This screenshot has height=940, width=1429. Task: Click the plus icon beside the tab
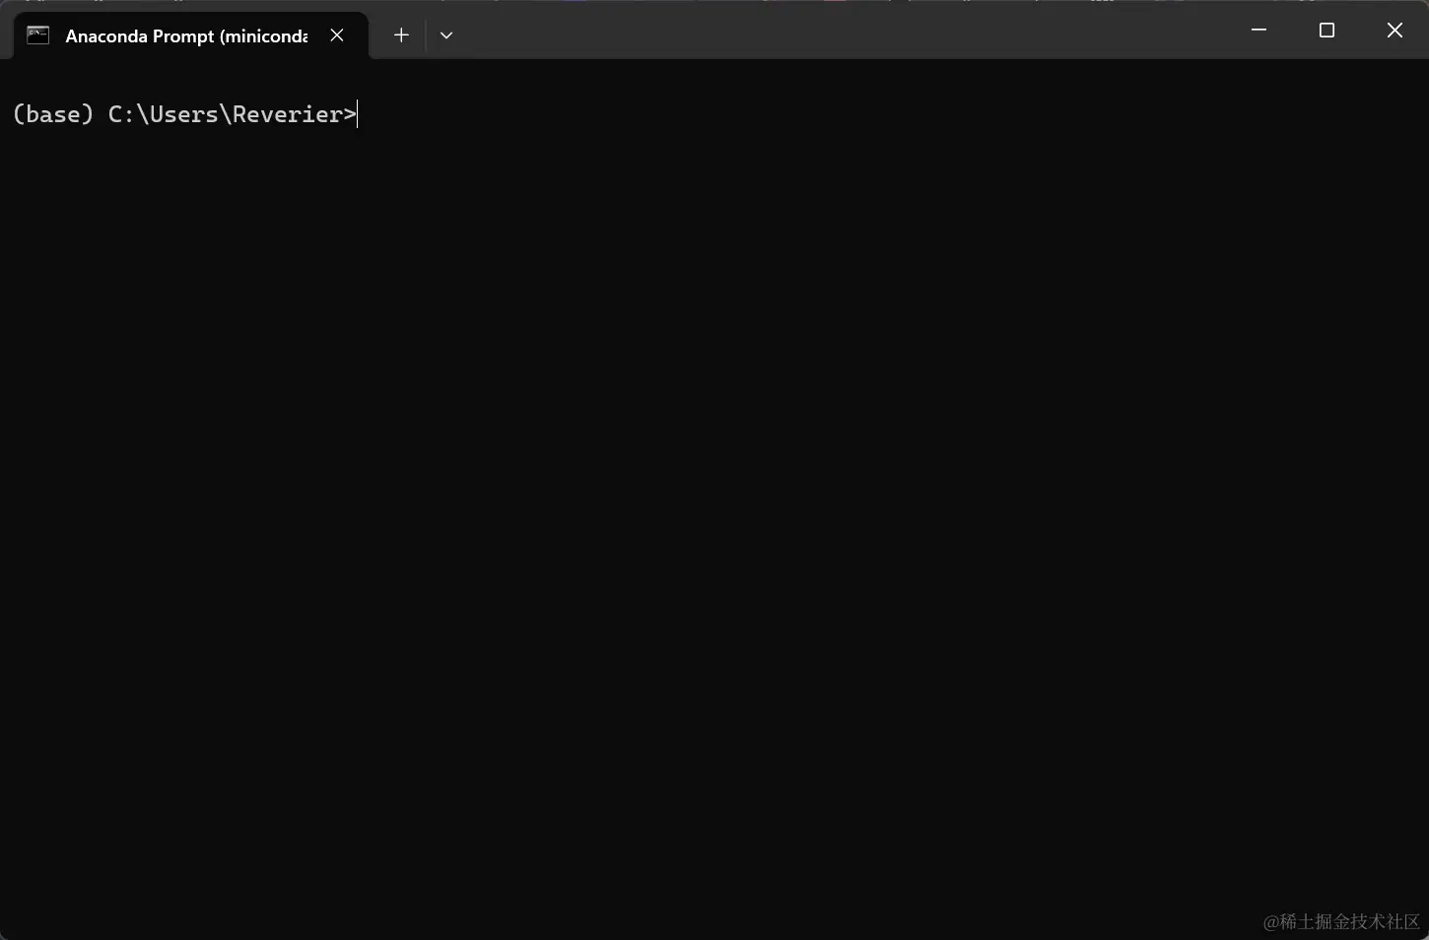400,35
